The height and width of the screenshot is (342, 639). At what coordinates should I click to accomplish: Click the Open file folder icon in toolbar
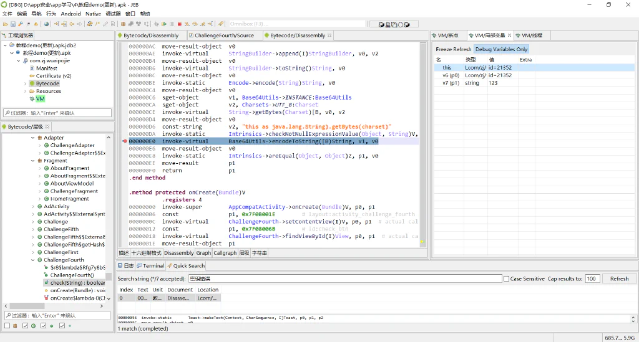(5, 24)
